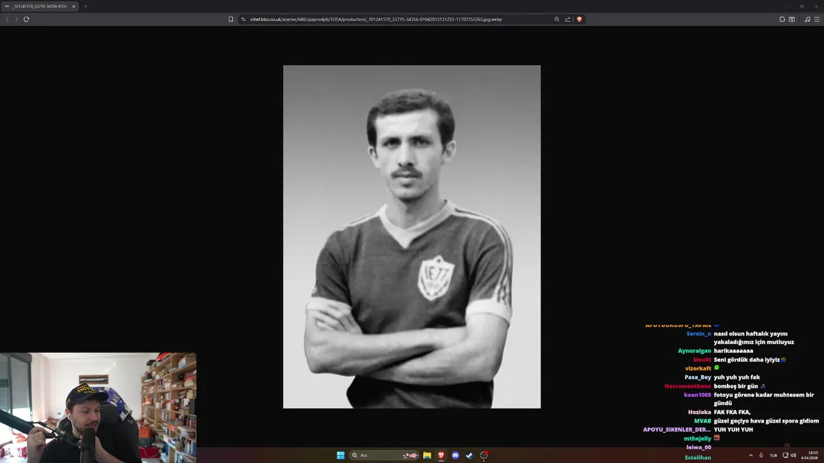Click chat username Estelihan
This screenshot has width=824, height=463.
tap(698, 458)
